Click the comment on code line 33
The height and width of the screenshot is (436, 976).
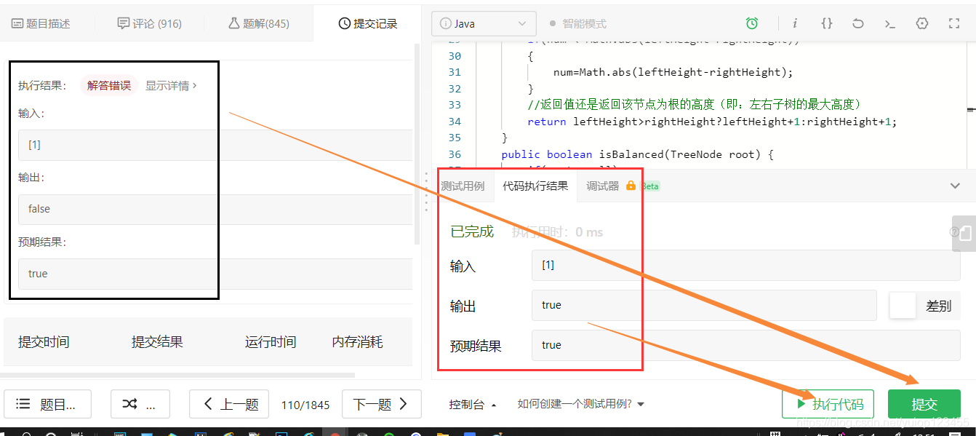tap(695, 105)
